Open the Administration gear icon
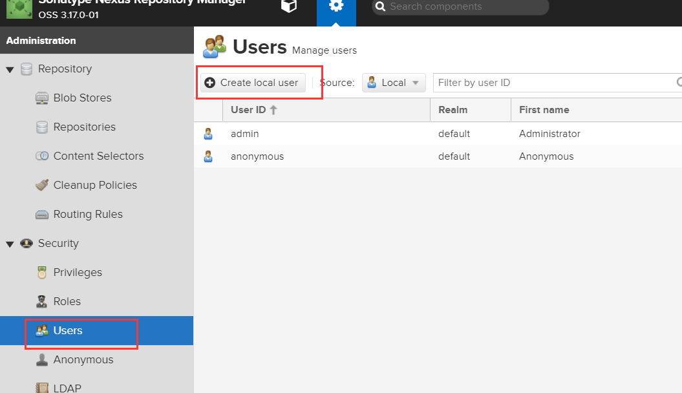This screenshot has height=393, width=682. [x=336, y=6]
